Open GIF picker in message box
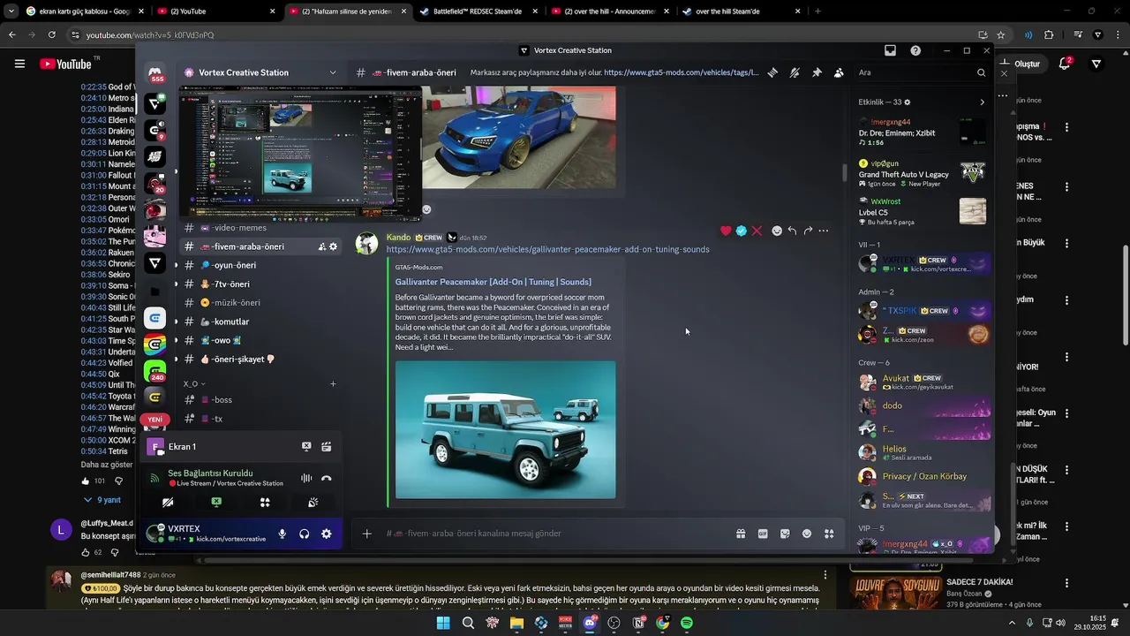1130x636 pixels. tap(763, 534)
